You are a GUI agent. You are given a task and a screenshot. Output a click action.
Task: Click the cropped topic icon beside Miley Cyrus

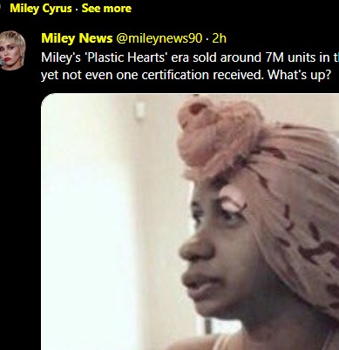[x=1, y=8]
